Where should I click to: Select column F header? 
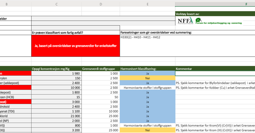click(215, 4)
